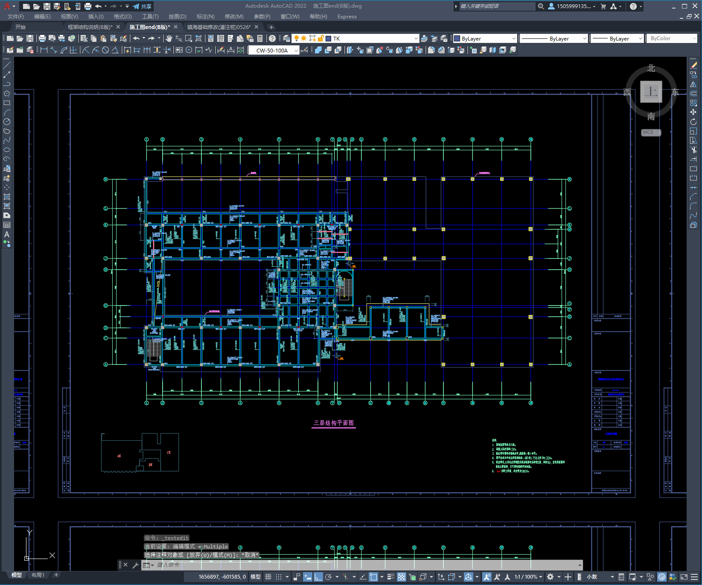Select the Hatch tool
702x585 pixels.
(x=7, y=197)
